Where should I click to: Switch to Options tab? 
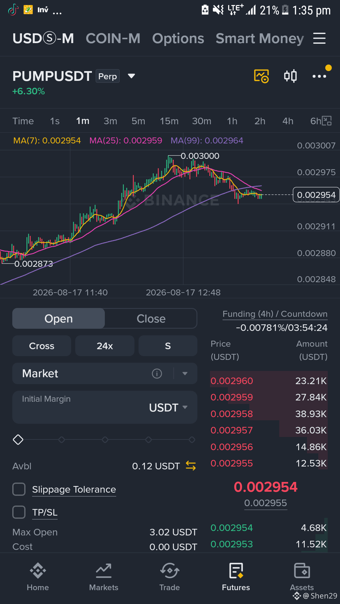click(x=178, y=38)
